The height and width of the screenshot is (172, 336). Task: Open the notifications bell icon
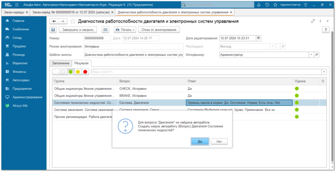click(259, 5)
